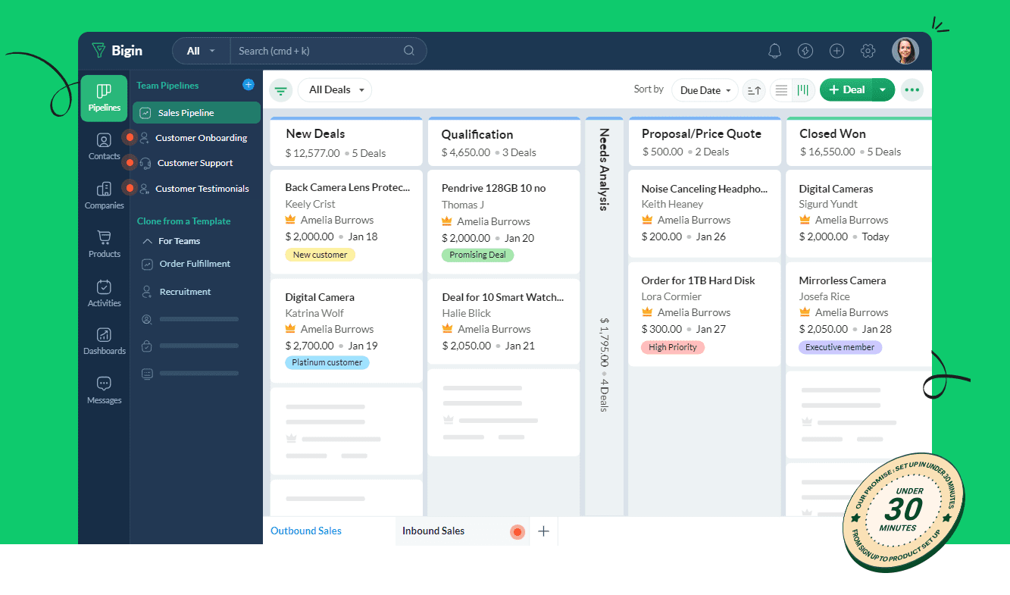Image resolution: width=1010 pixels, height=595 pixels.
Task: Click the Proposal/Price Quote column header
Action: tap(705, 142)
